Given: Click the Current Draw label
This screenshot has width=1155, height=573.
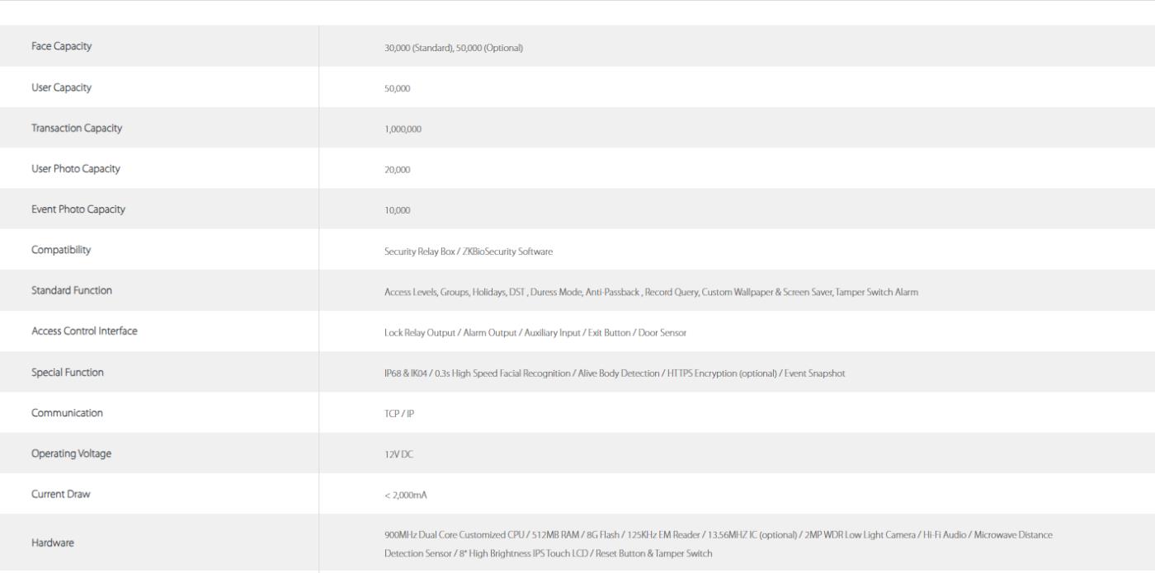Looking at the screenshot, I should click(x=61, y=494).
